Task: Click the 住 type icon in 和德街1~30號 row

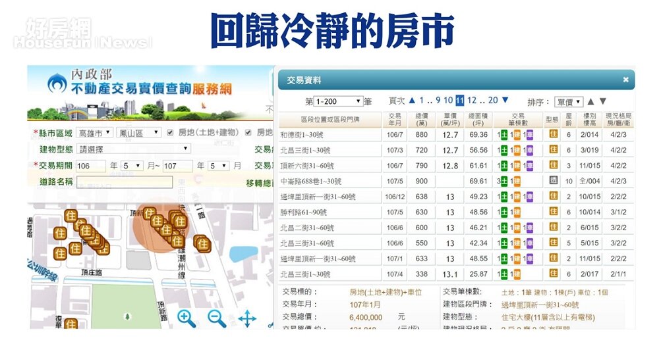Action: [554, 134]
